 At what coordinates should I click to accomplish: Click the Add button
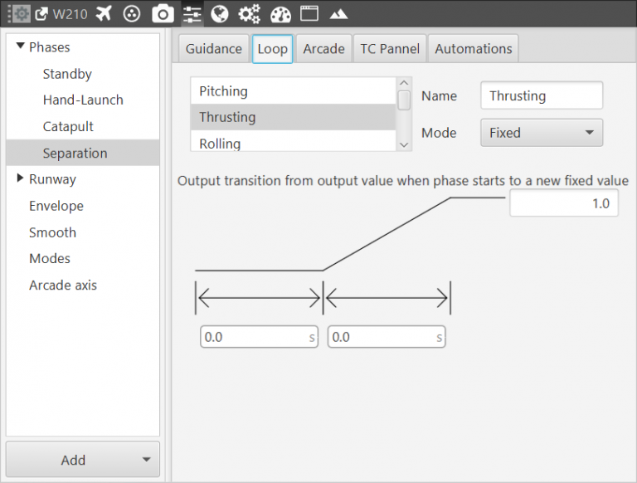pos(83,460)
